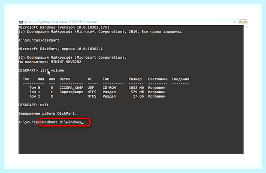Image resolution: width=266 pixels, height=173 pixels.
Task: Click the 'CD-ROM' type cell
Action: point(109,88)
